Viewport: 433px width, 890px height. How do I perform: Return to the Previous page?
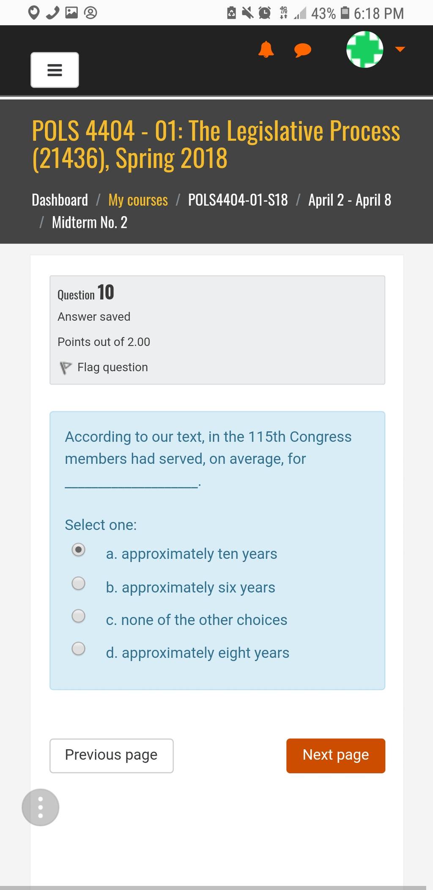pos(112,756)
